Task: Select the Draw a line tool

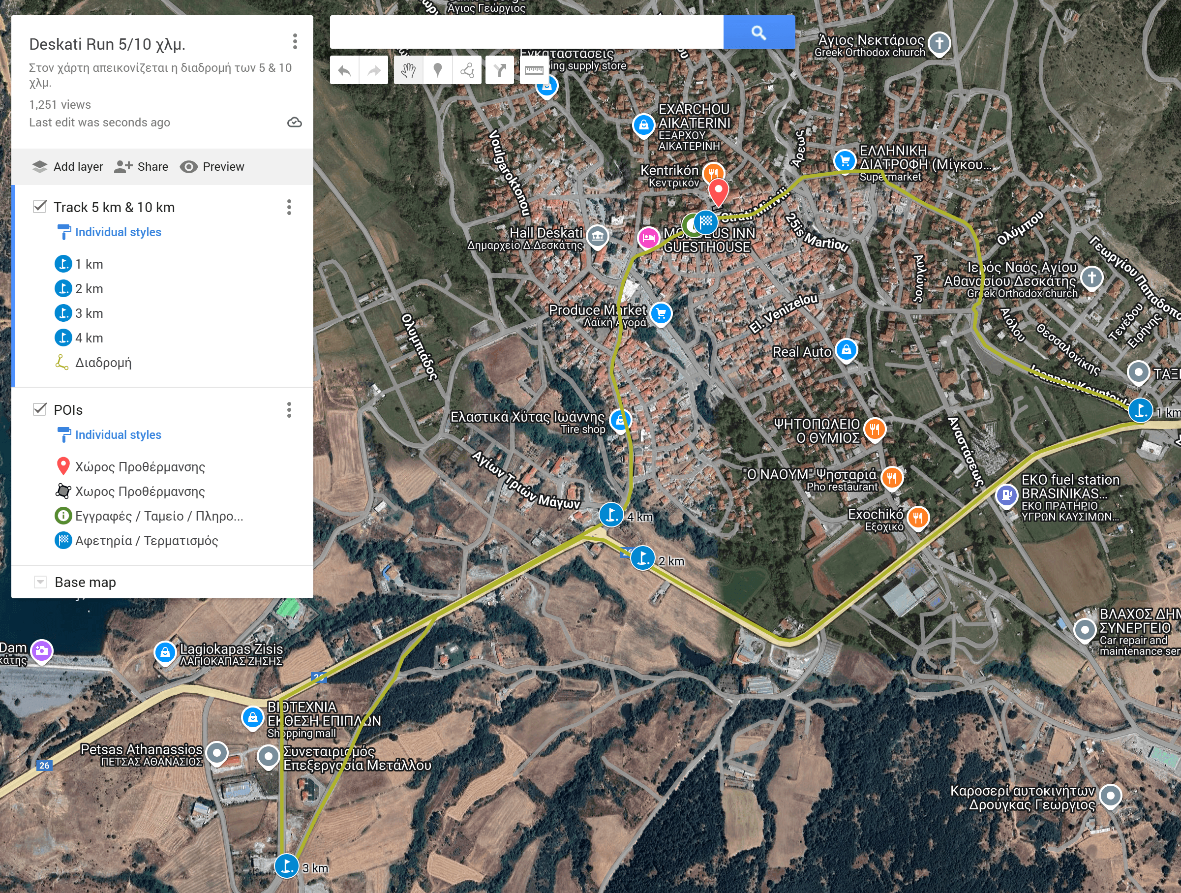Action: click(x=467, y=70)
